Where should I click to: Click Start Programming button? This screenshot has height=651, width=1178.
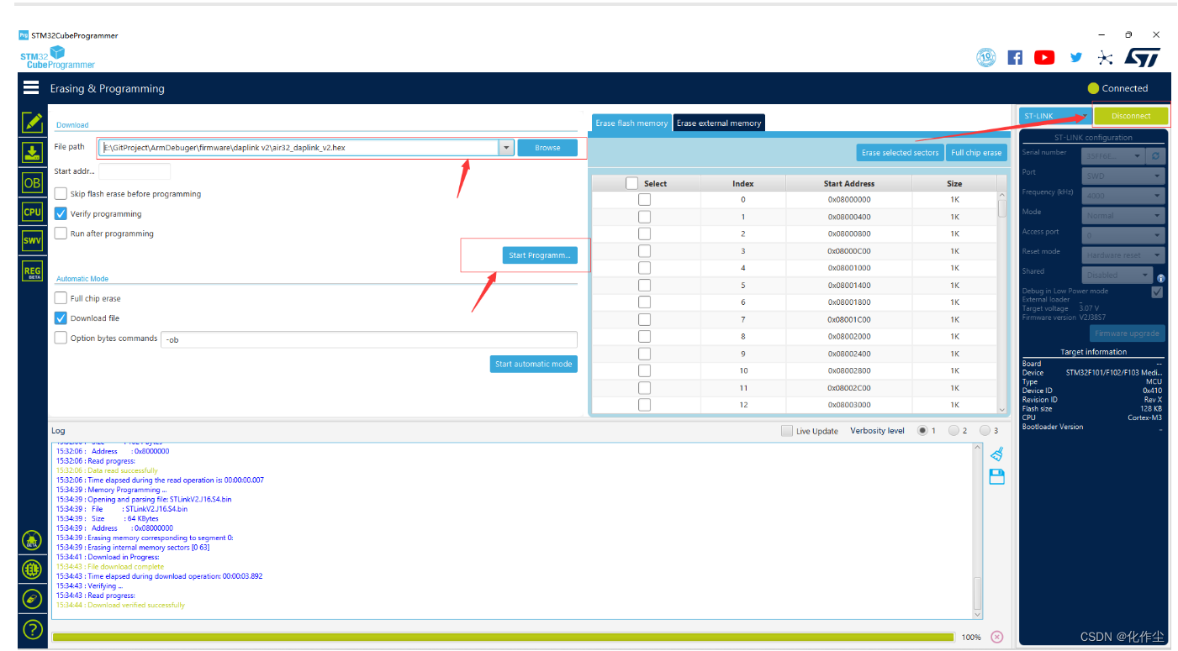(x=540, y=255)
